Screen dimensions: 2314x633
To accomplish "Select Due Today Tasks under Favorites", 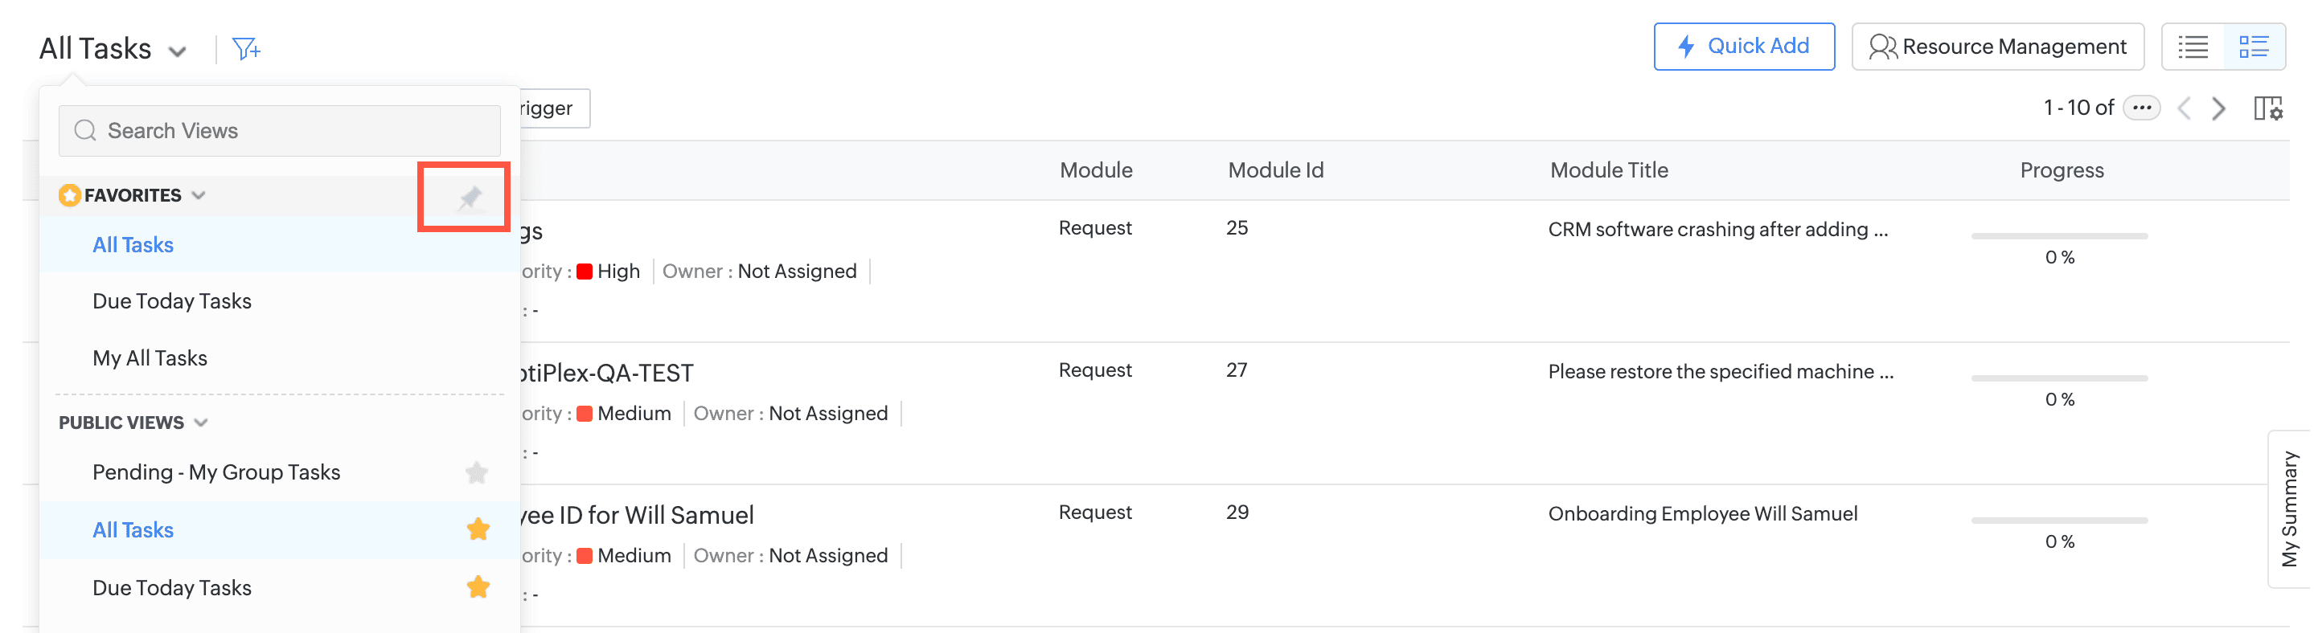I will (x=171, y=302).
